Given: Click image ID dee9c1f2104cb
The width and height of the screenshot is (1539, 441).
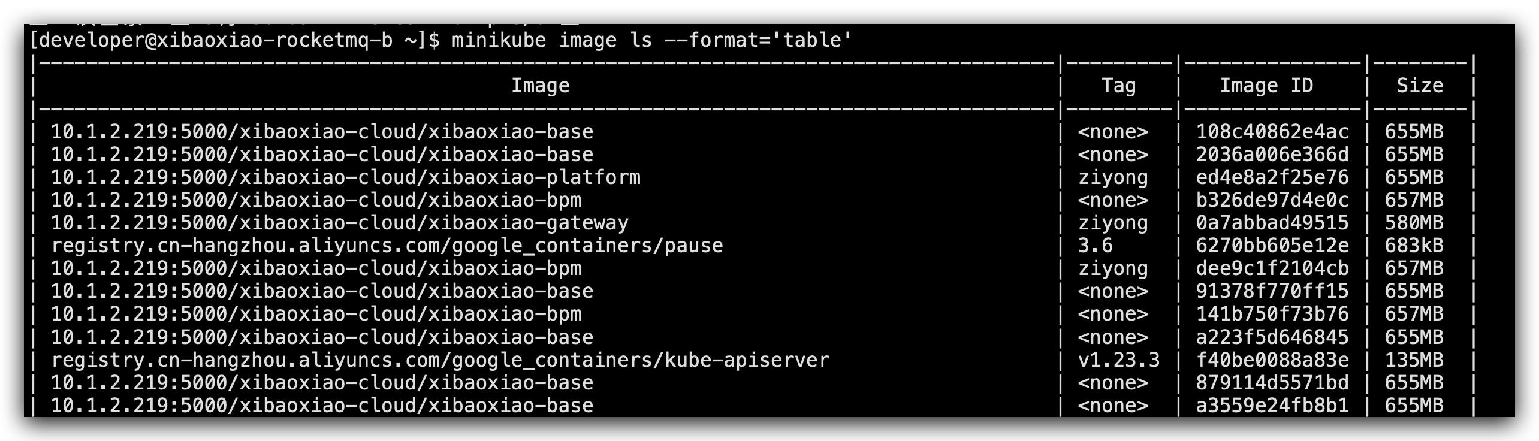Looking at the screenshot, I should pyautogui.click(x=1272, y=268).
